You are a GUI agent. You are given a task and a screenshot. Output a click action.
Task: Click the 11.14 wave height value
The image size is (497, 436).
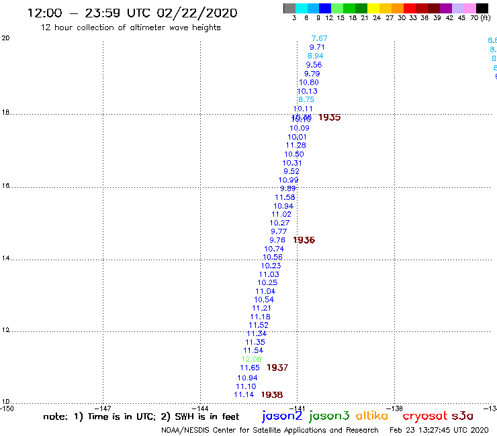[x=244, y=395]
